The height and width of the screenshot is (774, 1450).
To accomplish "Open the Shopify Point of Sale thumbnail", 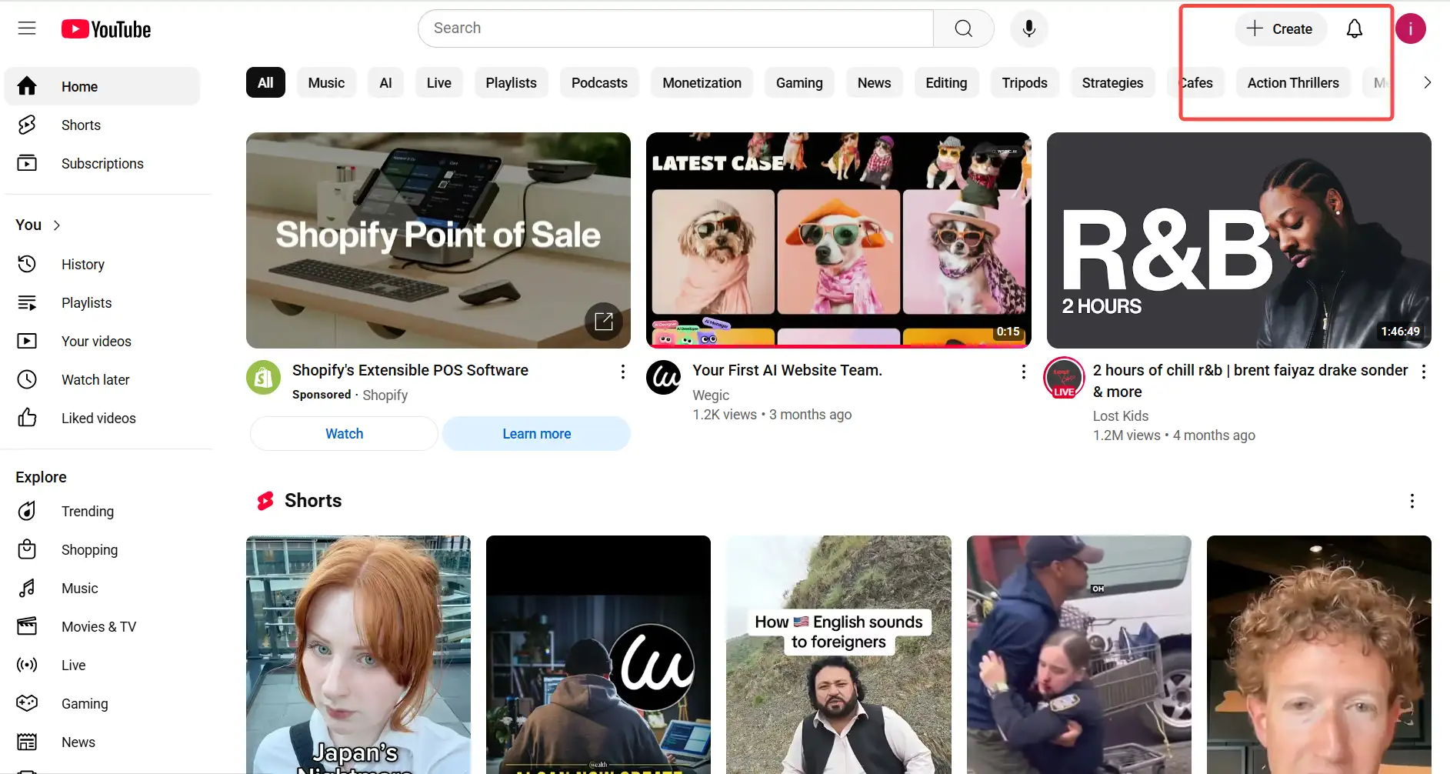I will [438, 240].
